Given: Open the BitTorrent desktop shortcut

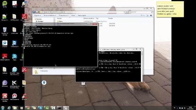Looking at the screenshot, I should tap(5, 83).
